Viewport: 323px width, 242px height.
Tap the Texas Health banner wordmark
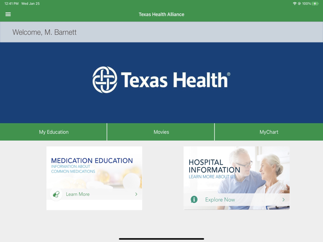(175, 80)
